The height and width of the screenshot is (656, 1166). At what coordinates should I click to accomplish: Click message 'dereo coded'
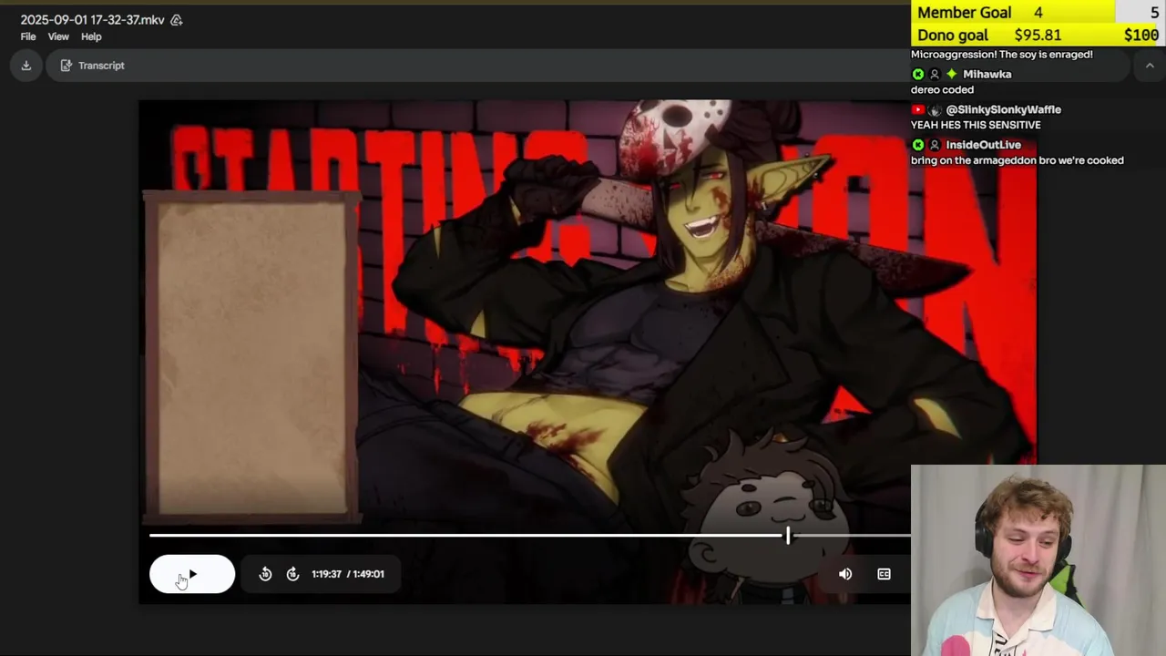(x=942, y=89)
